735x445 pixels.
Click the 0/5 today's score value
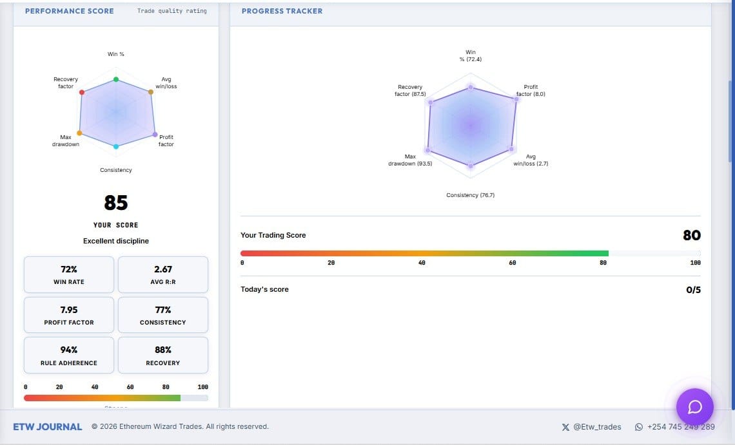pyautogui.click(x=693, y=290)
